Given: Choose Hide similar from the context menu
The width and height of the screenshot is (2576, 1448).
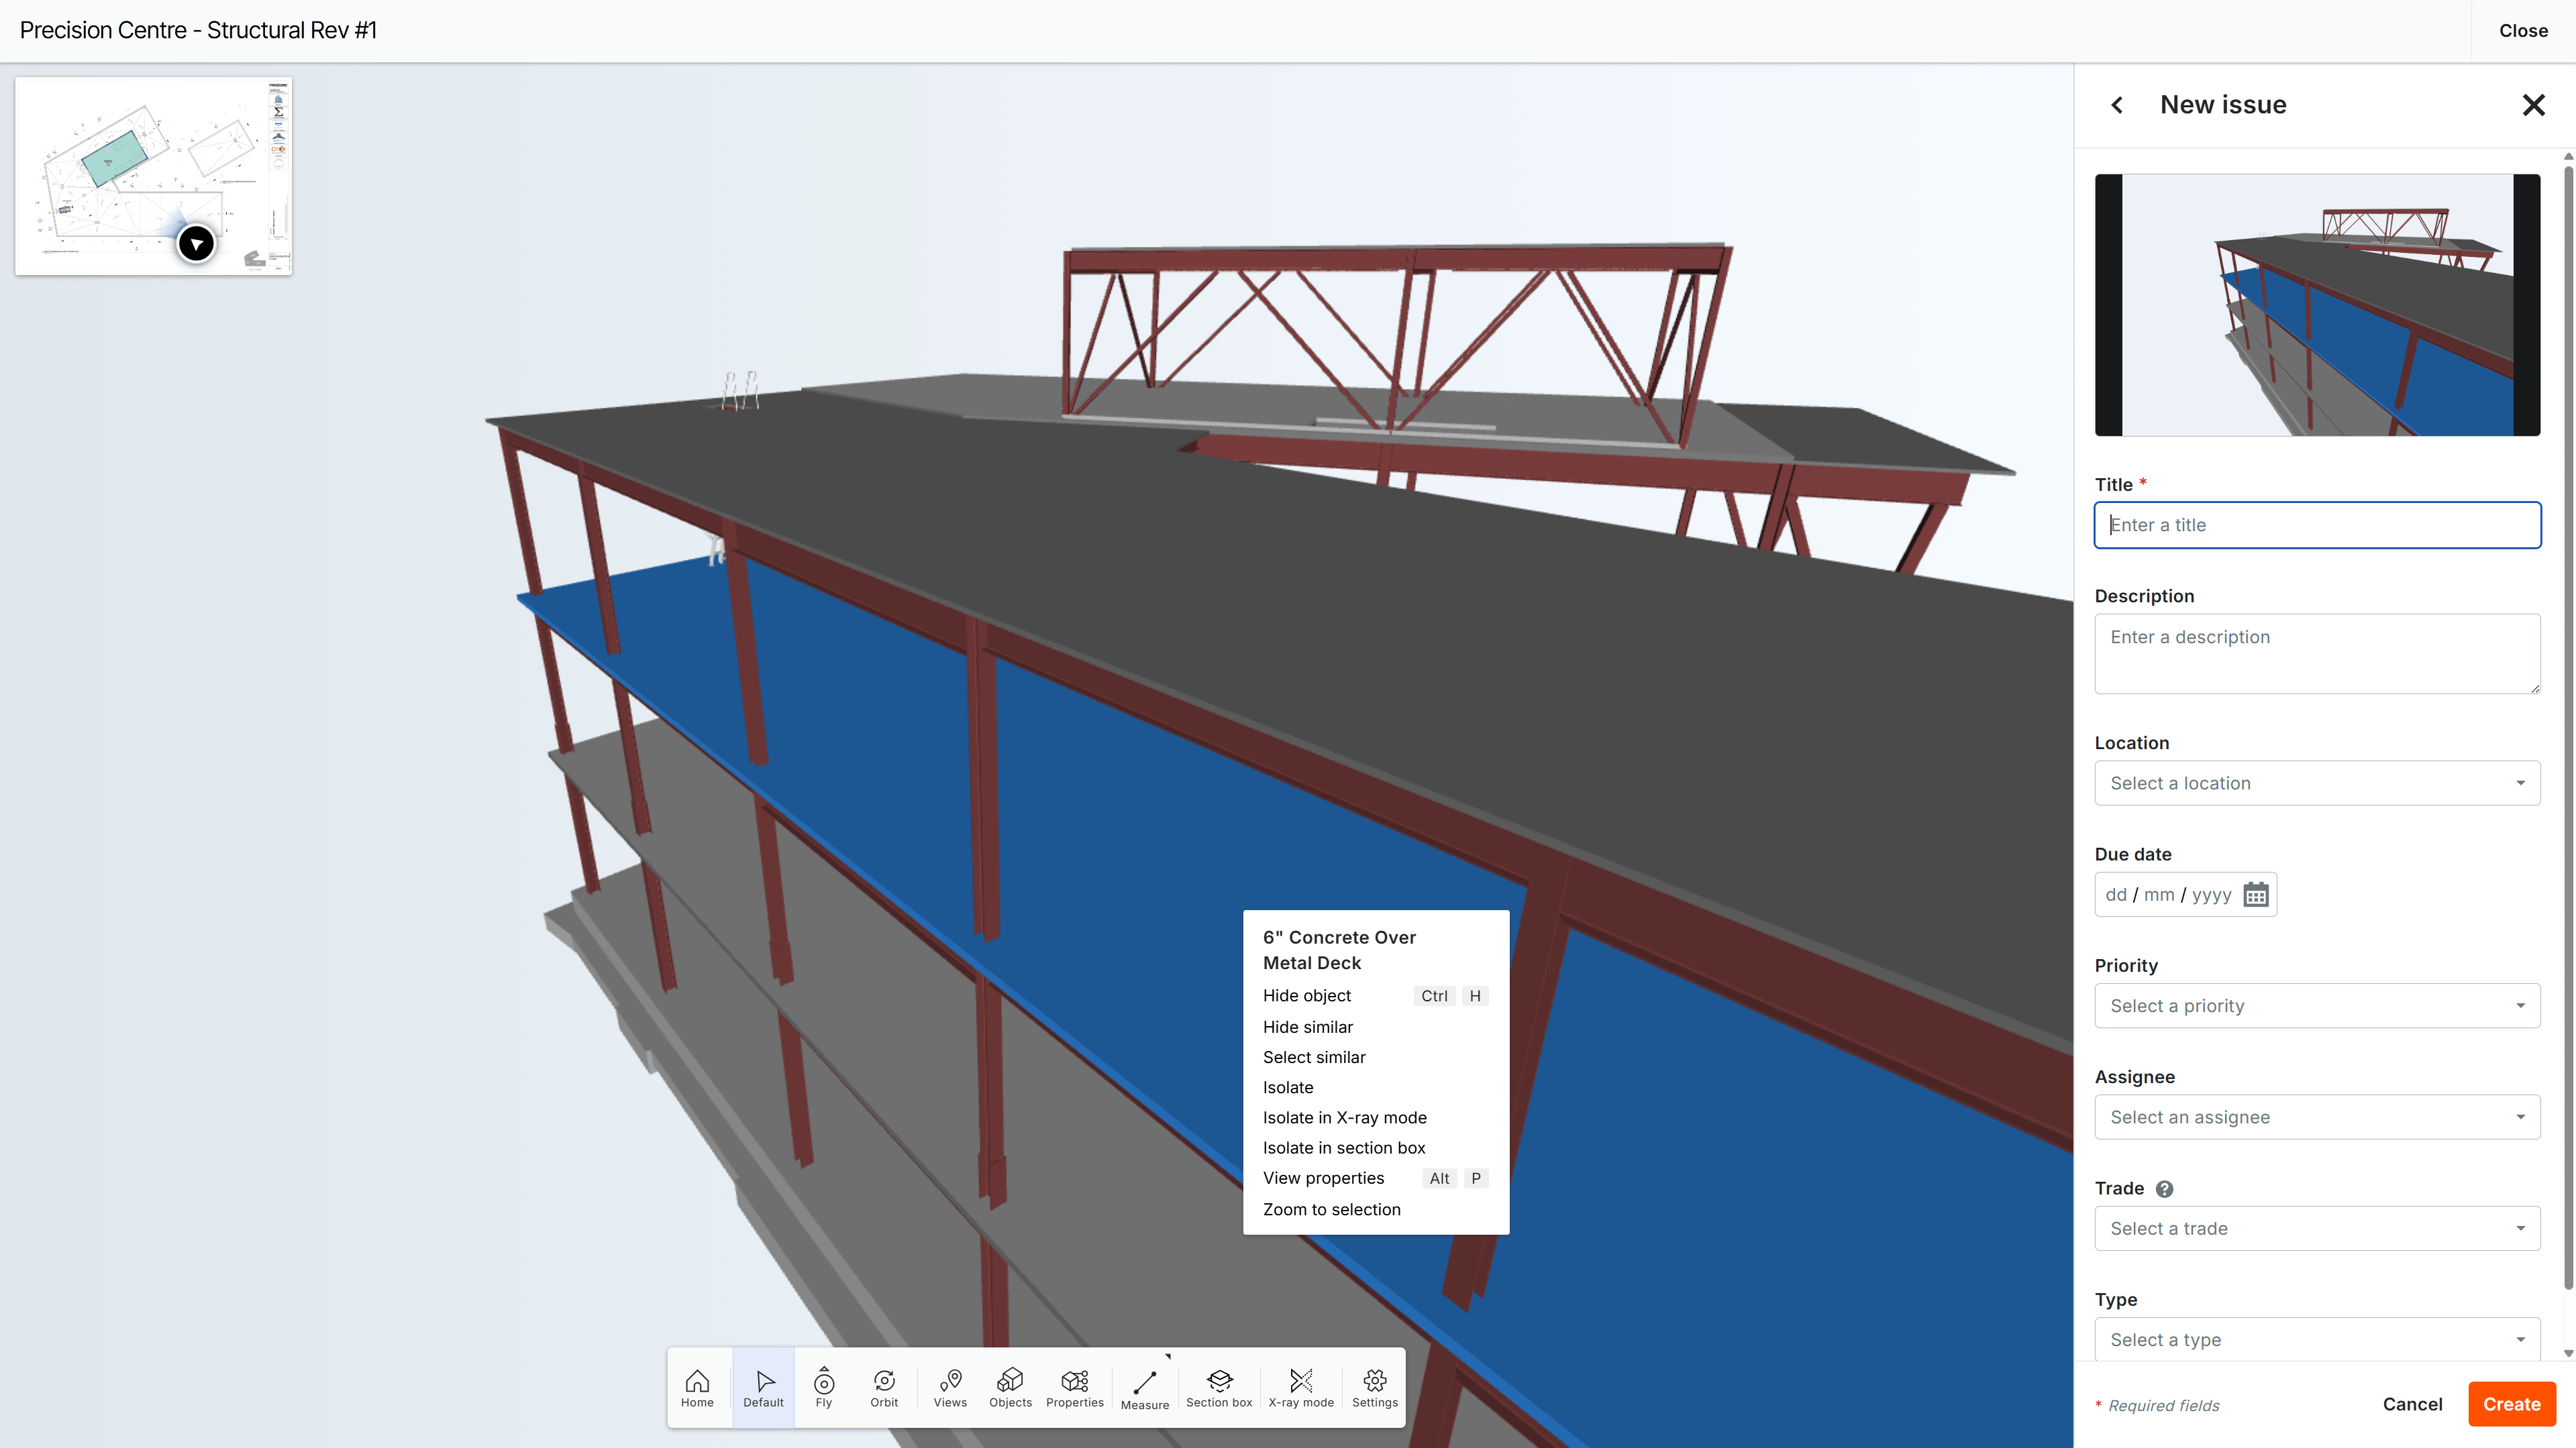Looking at the screenshot, I should click(x=1307, y=1026).
